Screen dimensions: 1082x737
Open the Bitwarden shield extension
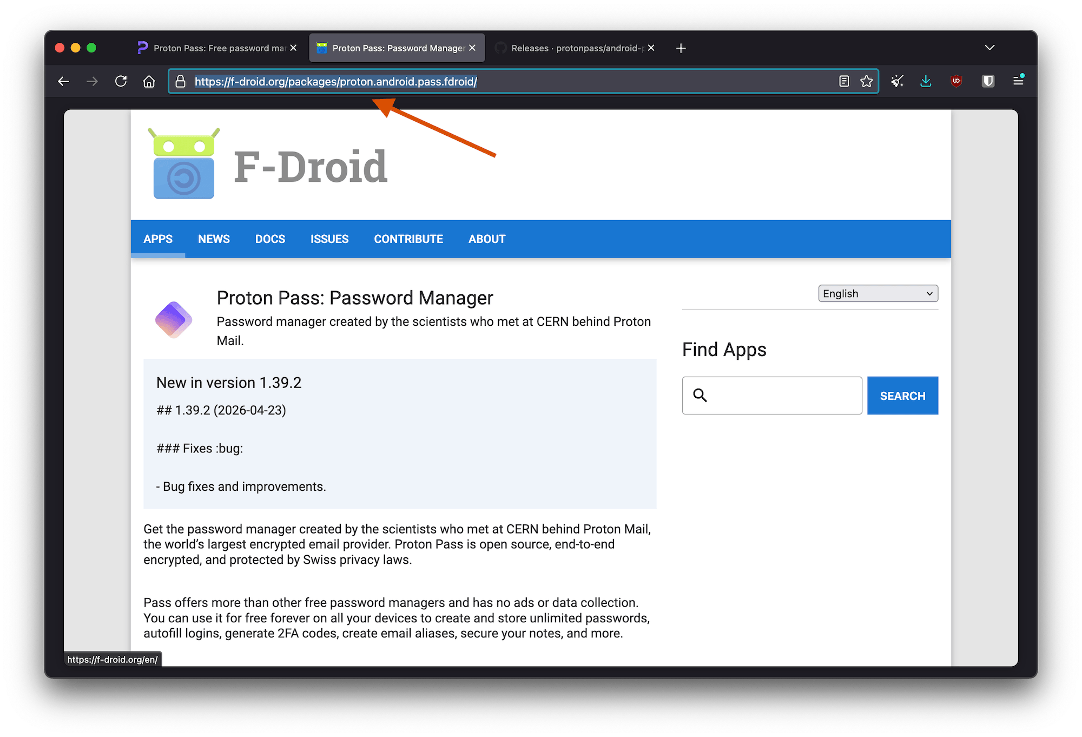pos(988,81)
